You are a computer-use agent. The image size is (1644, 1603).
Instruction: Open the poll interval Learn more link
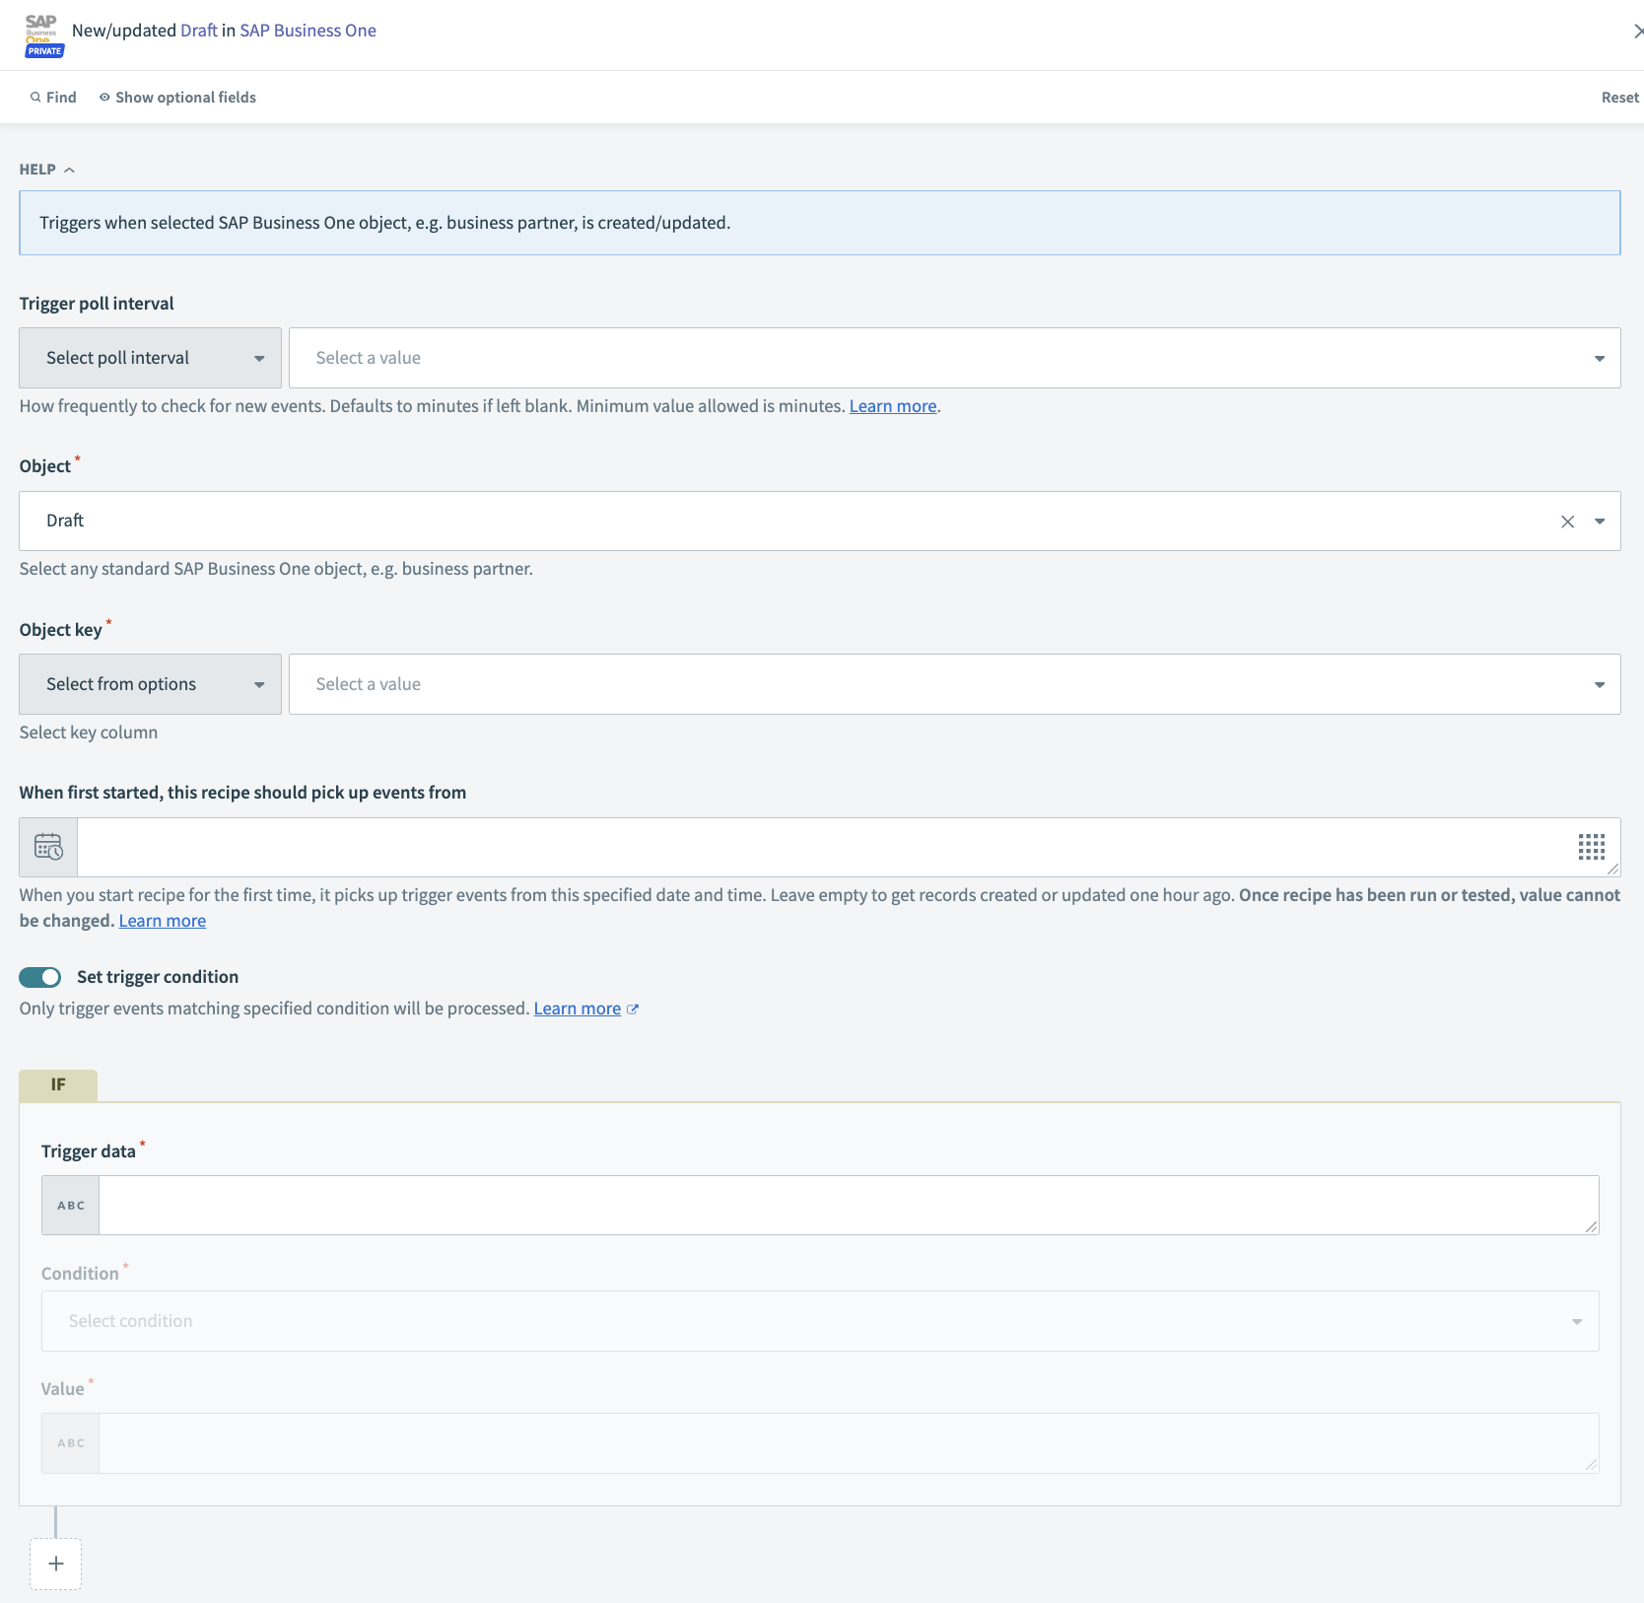891,405
